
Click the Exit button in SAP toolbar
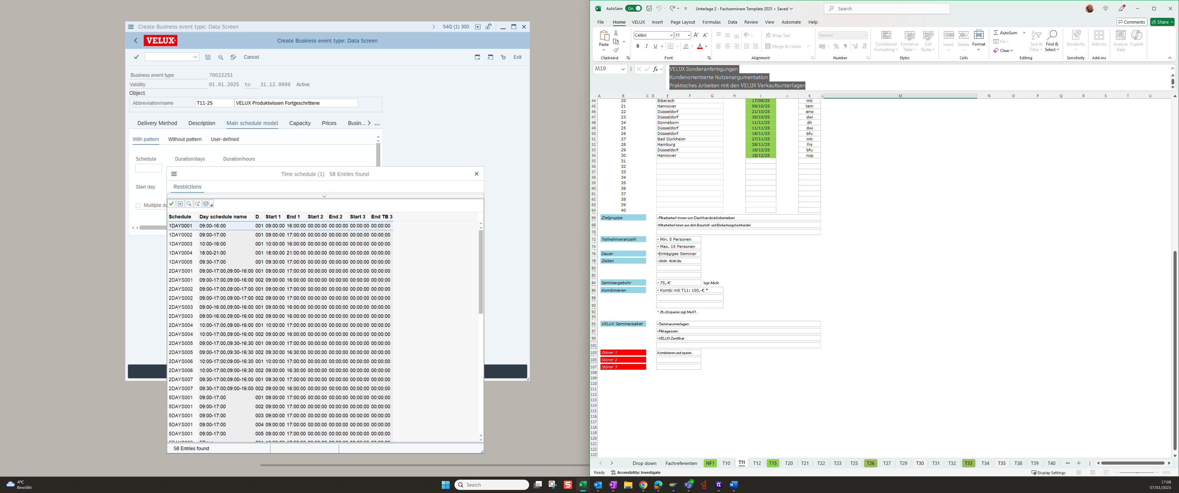(517, 57)
